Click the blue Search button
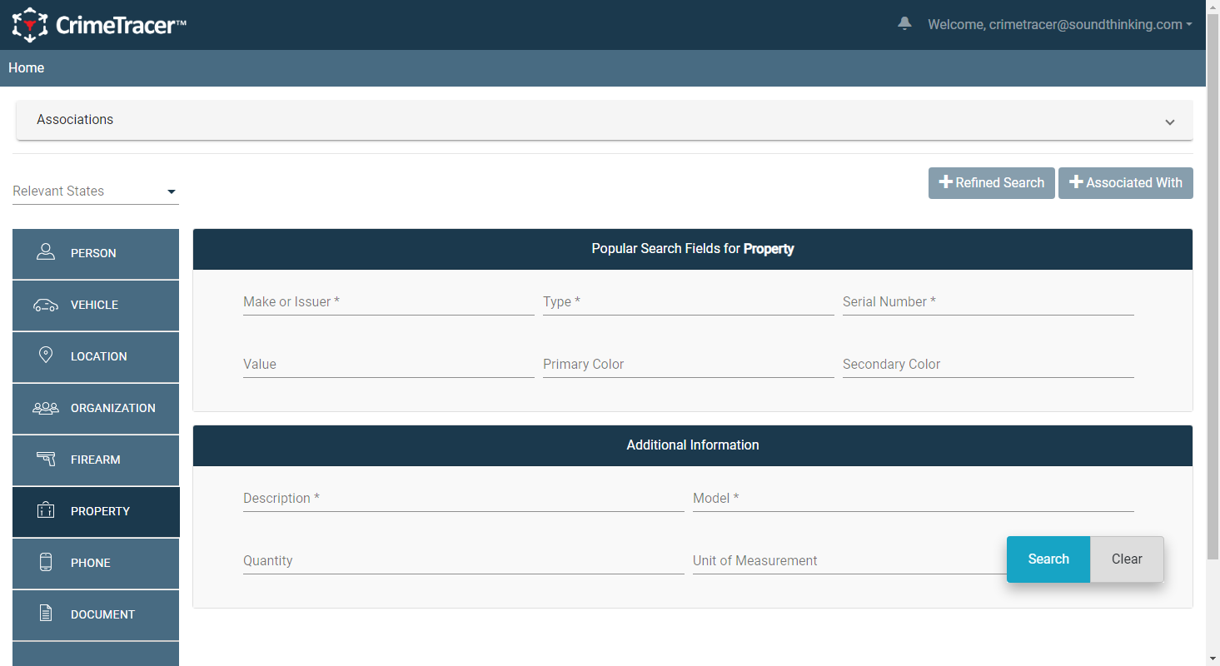Screen dimensions: 1220x666 coord(1048,559)
